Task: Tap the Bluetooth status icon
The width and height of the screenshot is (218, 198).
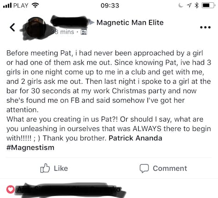Action: (x=197, y=6)
